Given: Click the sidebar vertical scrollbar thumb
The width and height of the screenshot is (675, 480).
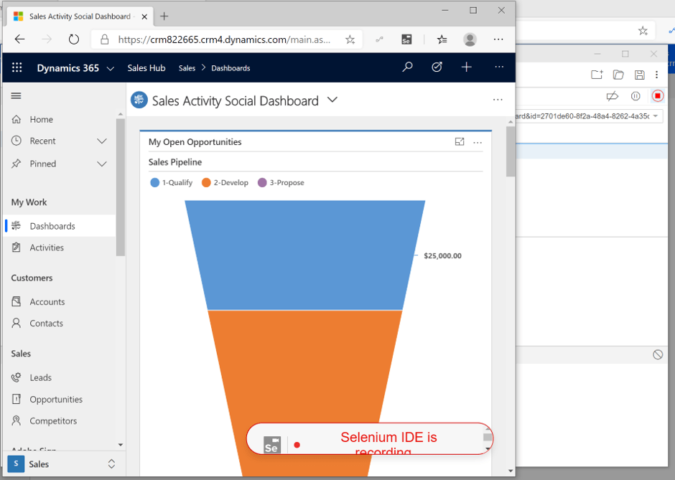Looking at the screenshot, I should (x=120, y=187).
